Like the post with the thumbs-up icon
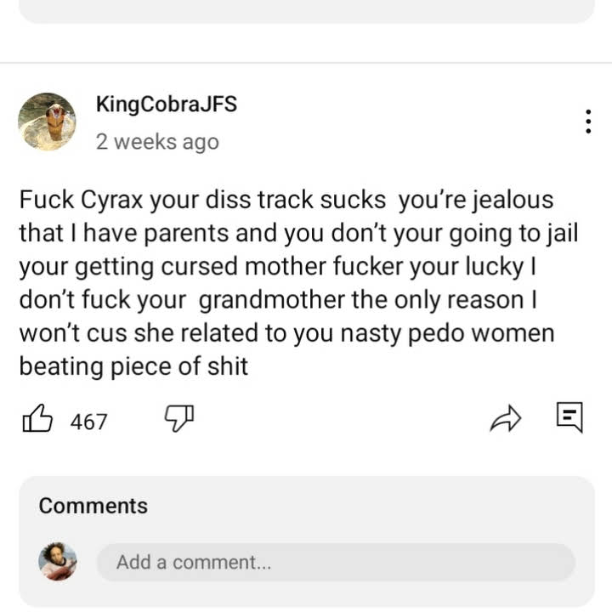This screenshot has height=612, width=612. coord(37,420)
